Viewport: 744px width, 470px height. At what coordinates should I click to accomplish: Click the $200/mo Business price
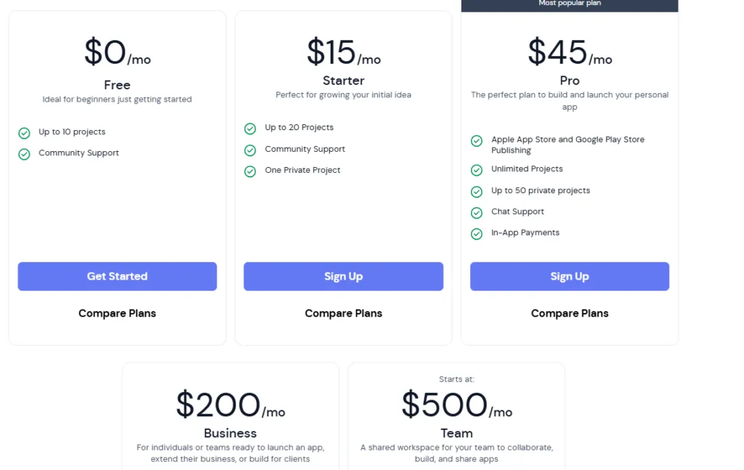point(230,405)
